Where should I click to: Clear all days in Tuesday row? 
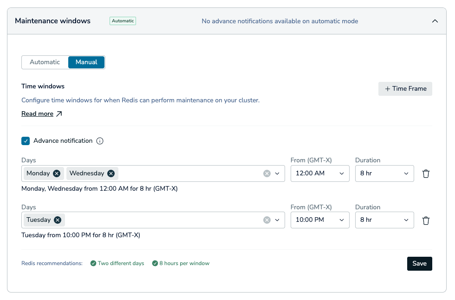(x=267, y=220)
